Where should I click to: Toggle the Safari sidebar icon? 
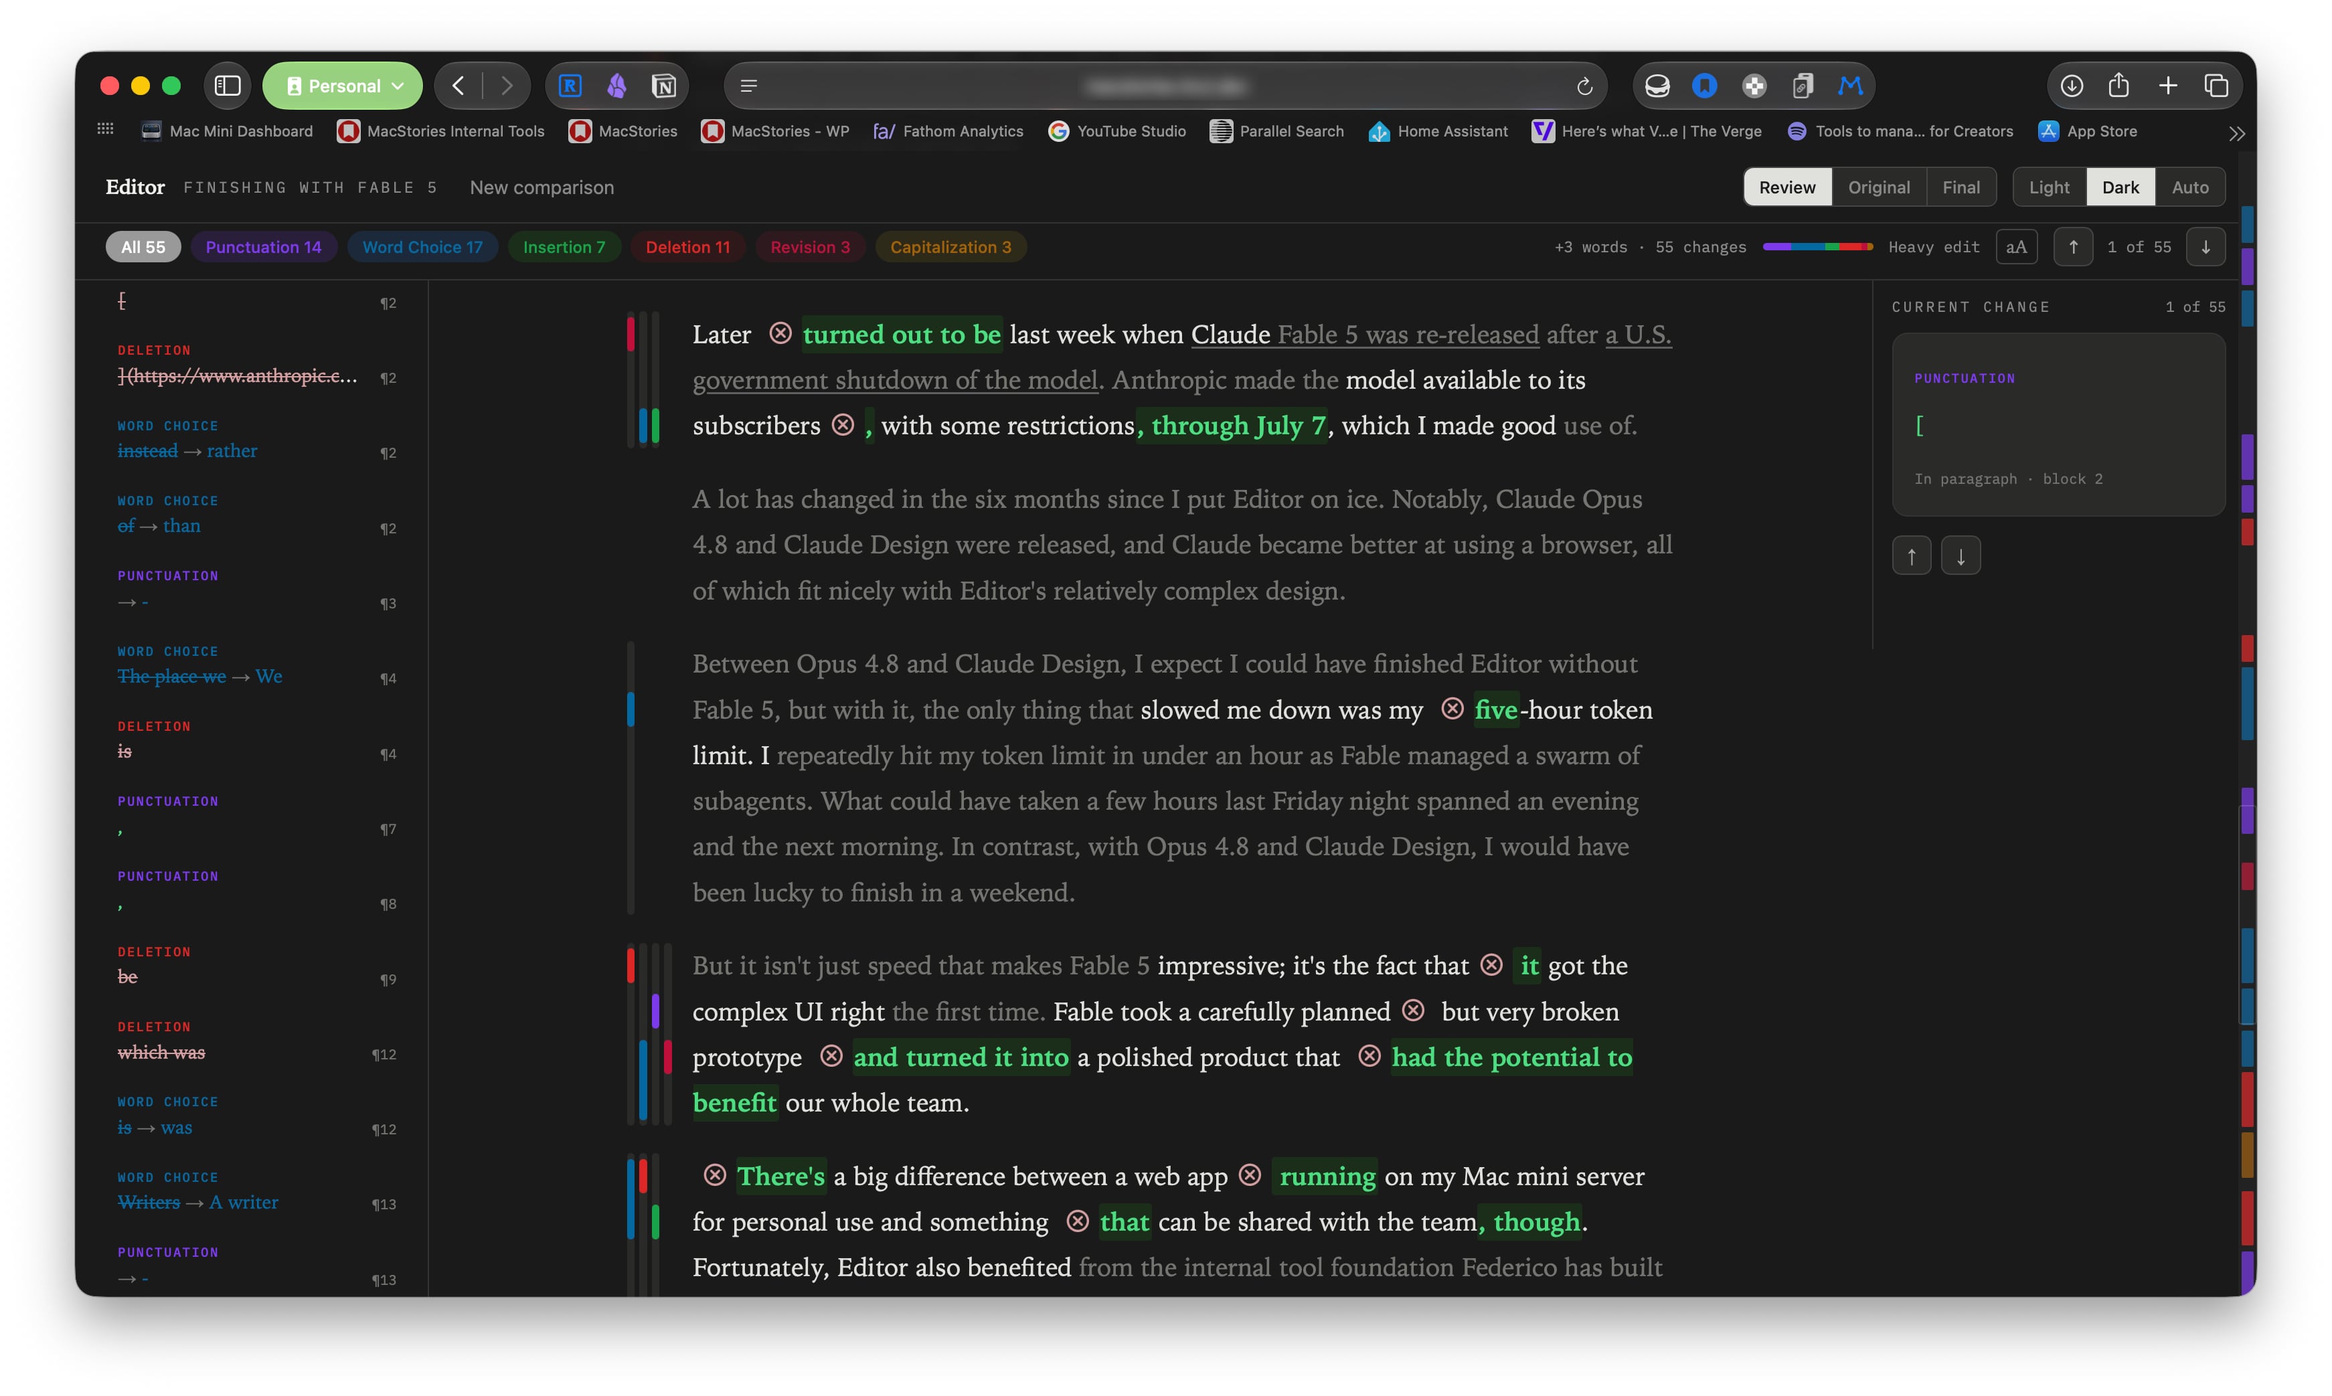tap(228, 86)
